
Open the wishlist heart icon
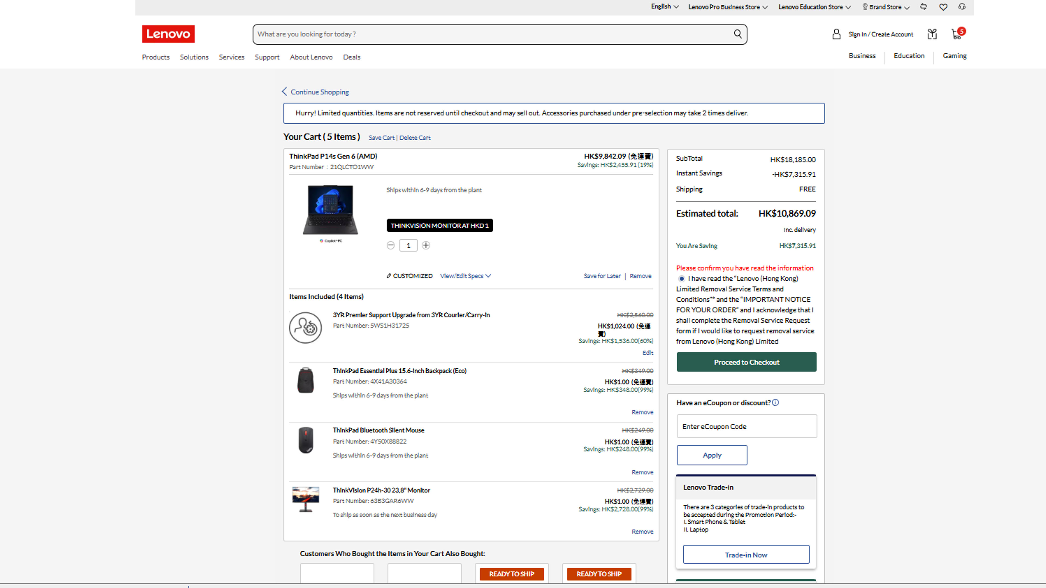click(x=943, y=7)
